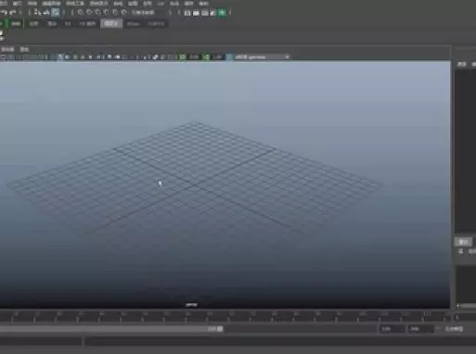
Task: Toggle the green gamma icon in viewport toolbar
Action: tap(206, 57)
